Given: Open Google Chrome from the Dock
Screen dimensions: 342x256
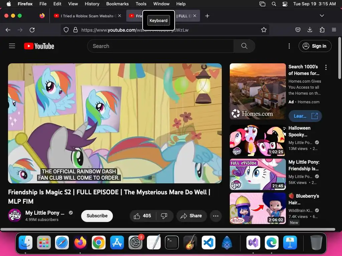Looking at the screenshot, I should coord(99,242).
